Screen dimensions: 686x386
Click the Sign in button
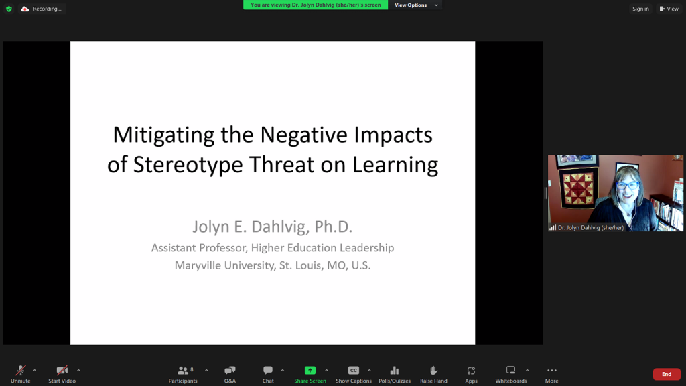click(x=640, y=9)
